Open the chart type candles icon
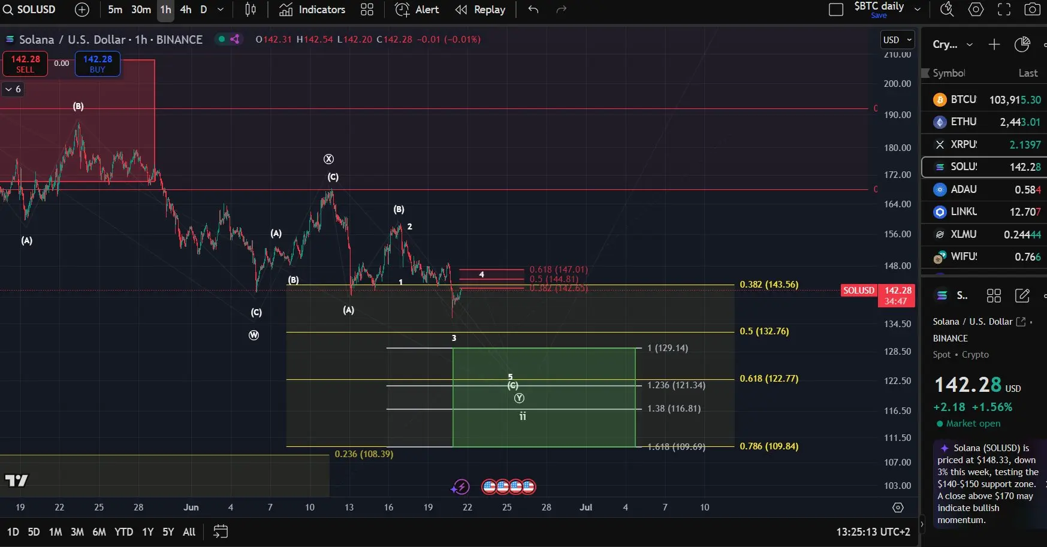The image size is (1047, 547). click(x=251, y=10)
